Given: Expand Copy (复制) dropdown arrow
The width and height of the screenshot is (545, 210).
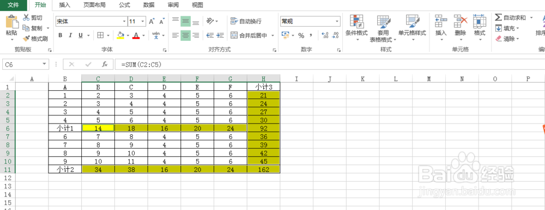Looking at the screenshot, I should click(x=48, y=28).
